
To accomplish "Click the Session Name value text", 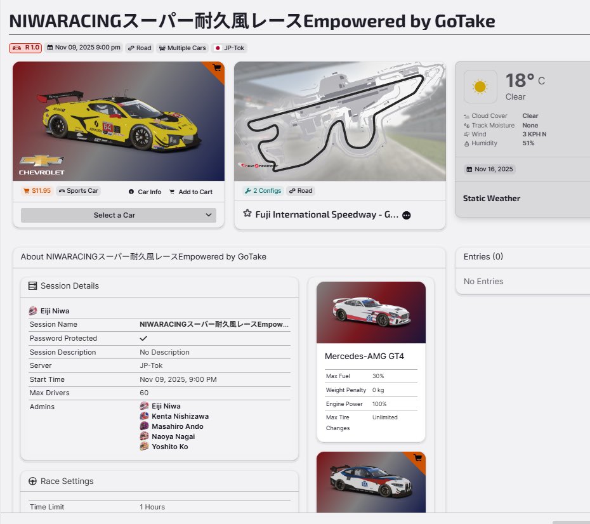I will (x=214, y=324).
